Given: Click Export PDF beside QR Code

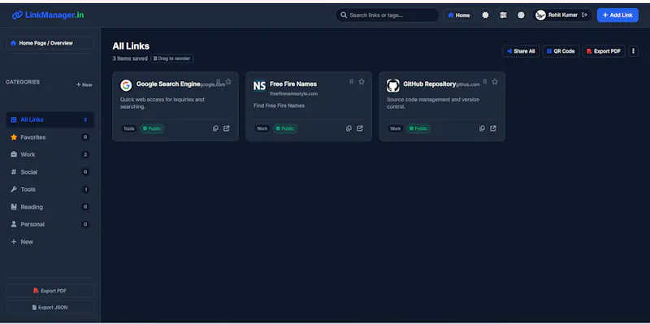Looking at the screenshot, I should (604, 51).
